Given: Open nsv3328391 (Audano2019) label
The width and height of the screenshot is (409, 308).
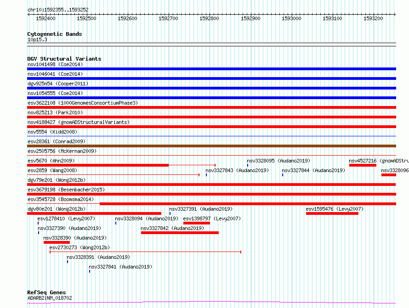Looking at the screenshot, I should [98, 257].
